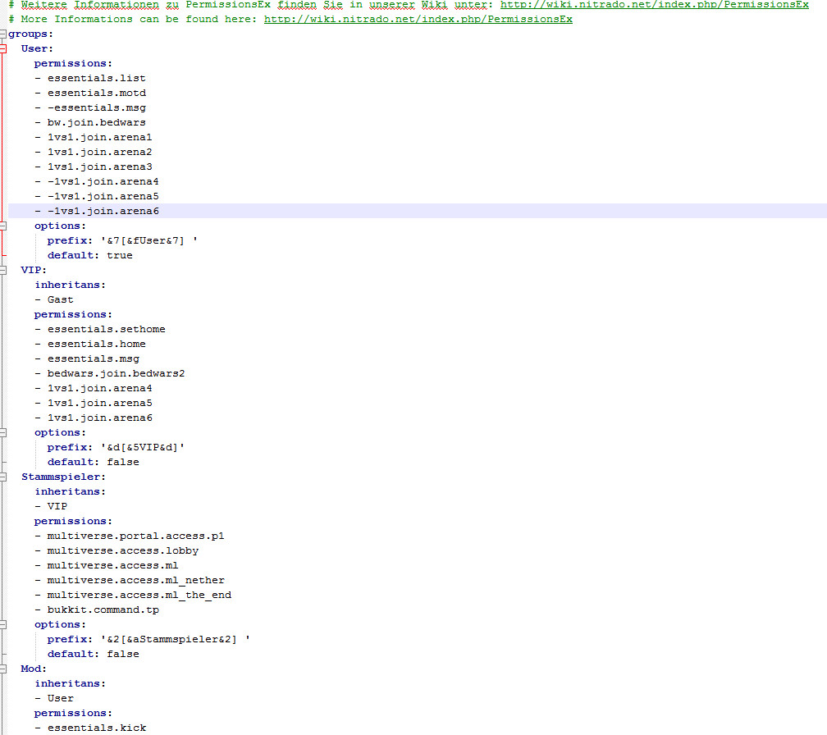Click negated '-1vs1.join.arena5' under User

tap(103, 196)
